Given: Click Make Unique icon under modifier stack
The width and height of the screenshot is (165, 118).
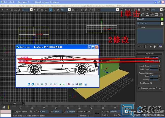Looking at the screenshot, I should pyautogui.click(x=151, y=46).
